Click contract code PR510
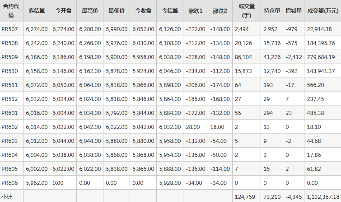Screen dimensions: 341x202 pyautogui.click(x=9, y=71)
